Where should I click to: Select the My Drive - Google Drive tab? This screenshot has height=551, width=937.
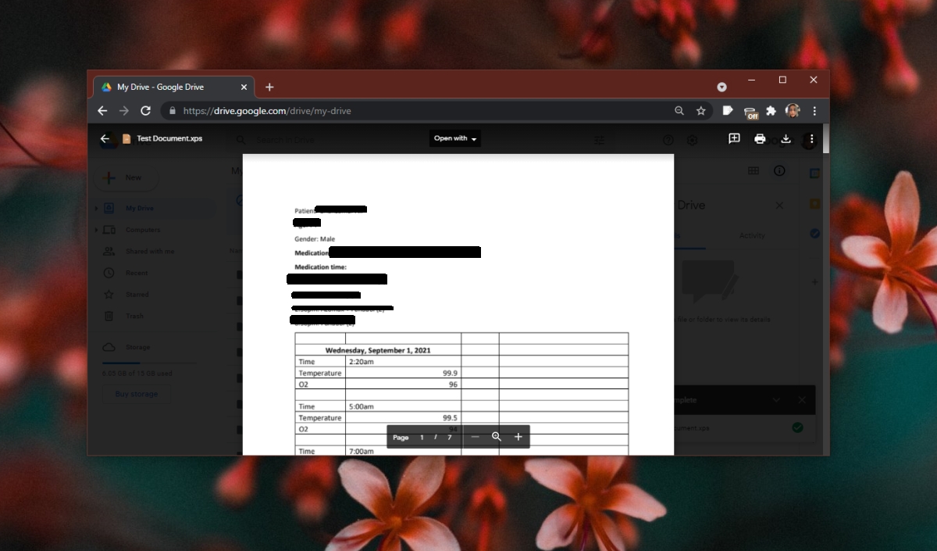173,87
